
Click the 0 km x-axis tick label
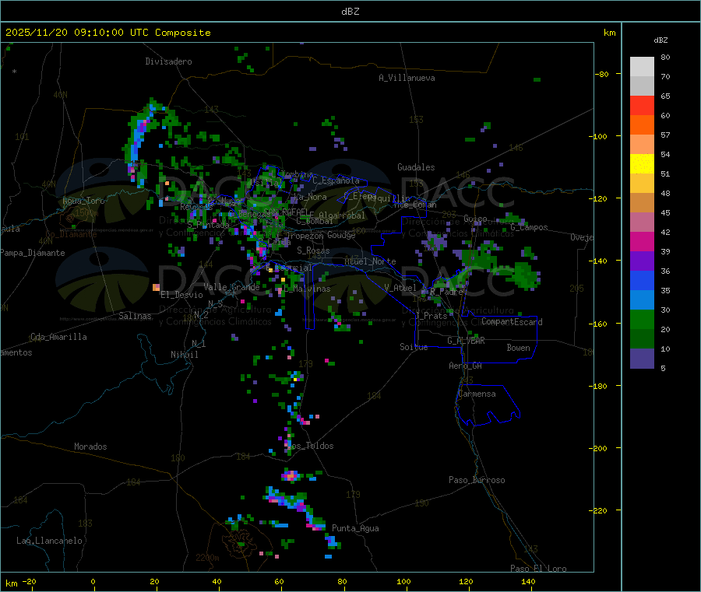[x=93, y=581]
